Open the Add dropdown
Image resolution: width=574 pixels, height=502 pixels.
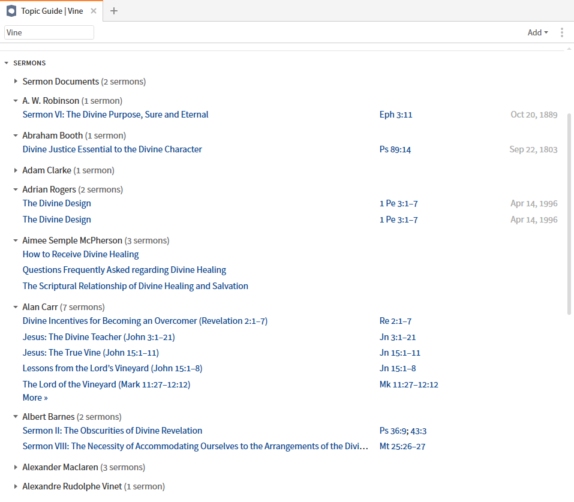coord(538,32)
